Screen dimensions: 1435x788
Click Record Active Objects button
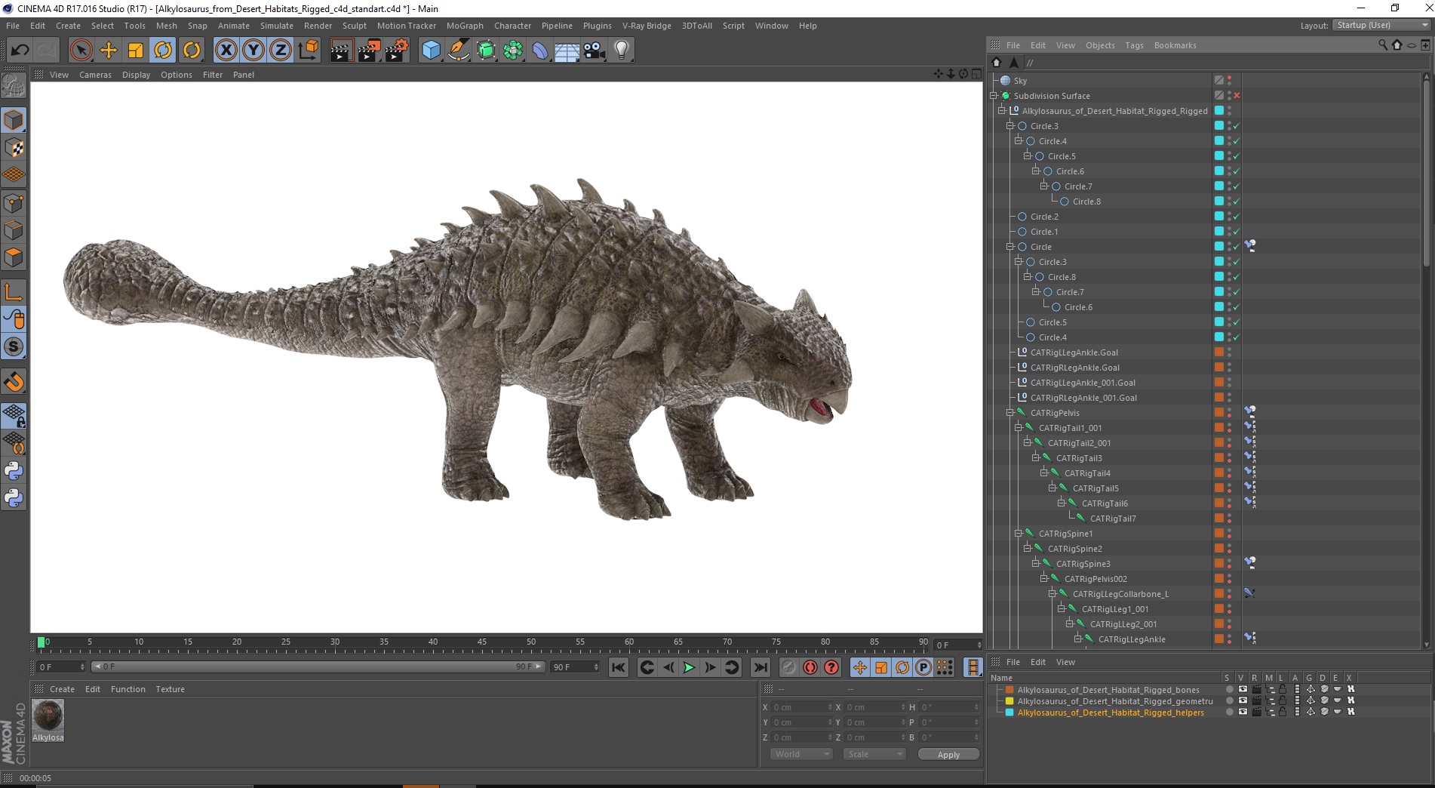(x=789, y=667)
